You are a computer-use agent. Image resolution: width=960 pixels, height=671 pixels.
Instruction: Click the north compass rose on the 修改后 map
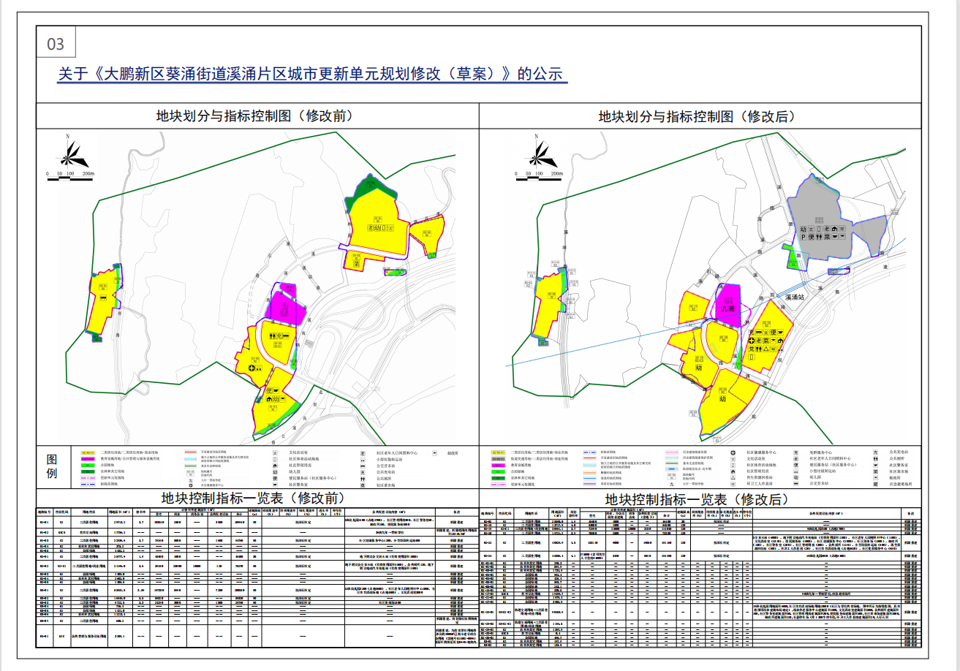(540, 153)
